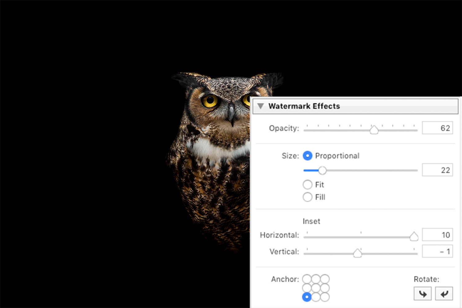Click the Opacity value field showing 62
Viewport: 462px width, 308px height.
437,128
